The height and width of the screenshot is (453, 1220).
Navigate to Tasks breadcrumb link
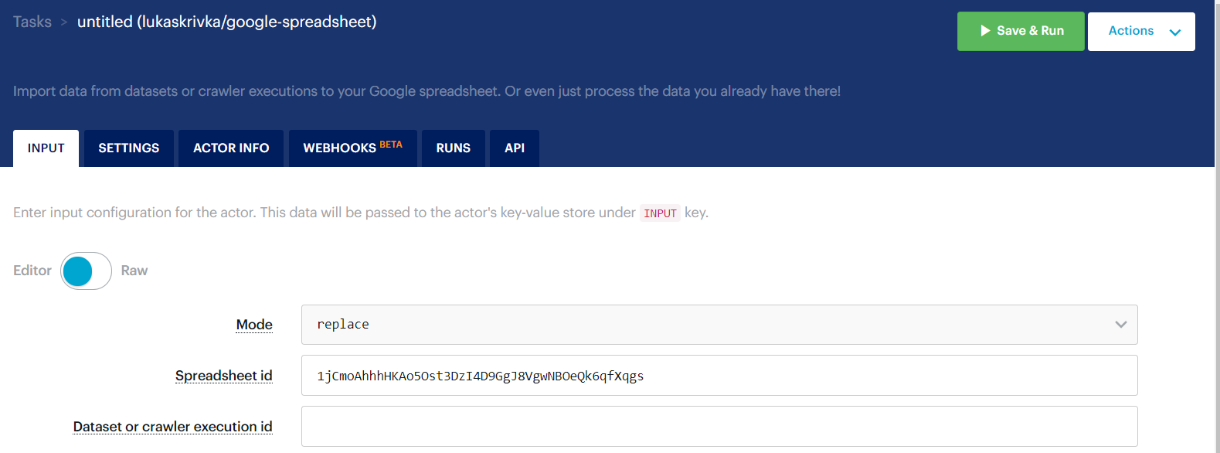[32, 22]
